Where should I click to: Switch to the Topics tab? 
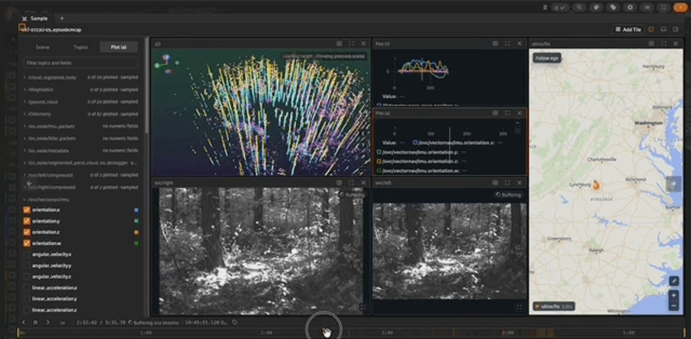81,47
